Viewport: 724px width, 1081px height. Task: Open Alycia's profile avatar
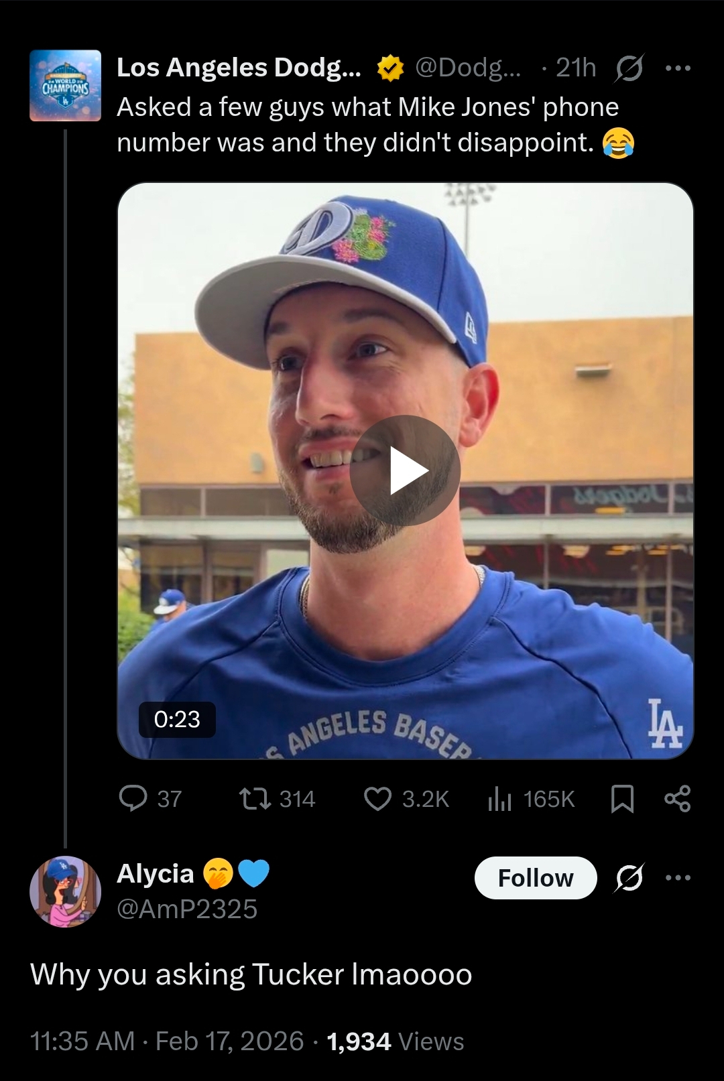(65, 891)
